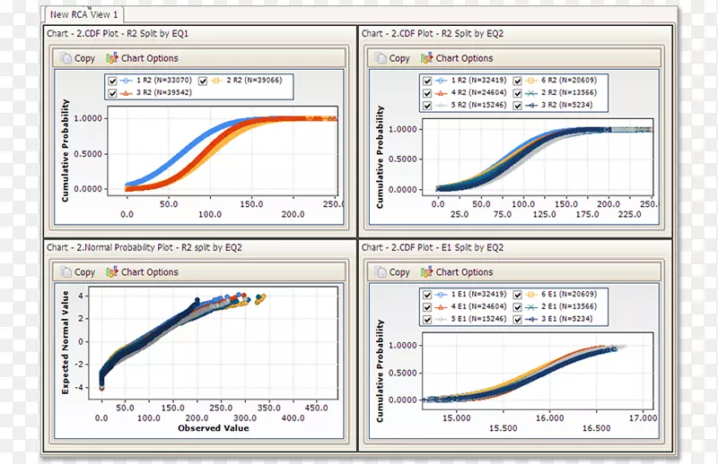
Task: Click red triangle swatch for 3 R2 (N=39542)
Action: click(x=126, y=93)
